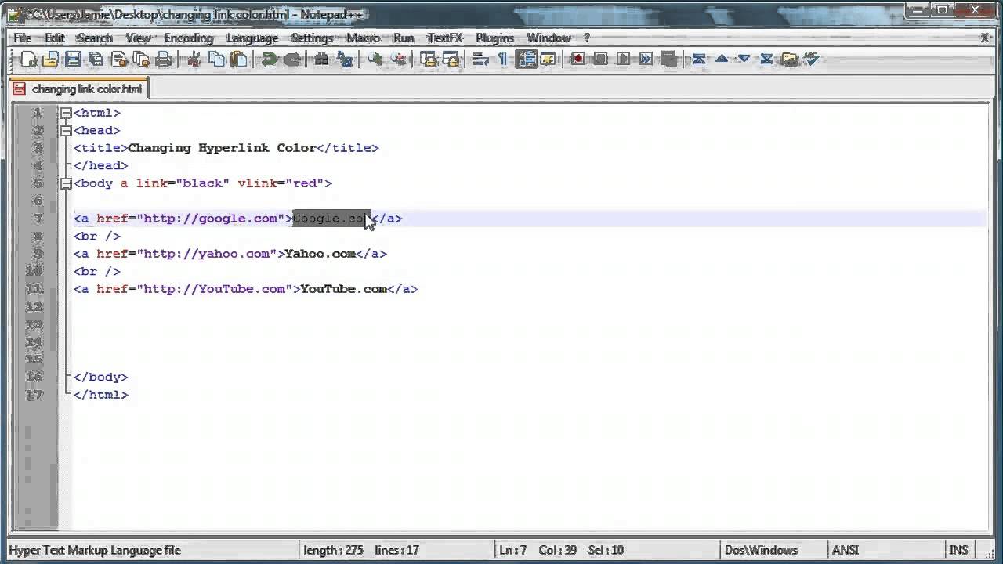Collapse the body fold marker on line 5
1003x564 pixels.
[x=66, y=183]
